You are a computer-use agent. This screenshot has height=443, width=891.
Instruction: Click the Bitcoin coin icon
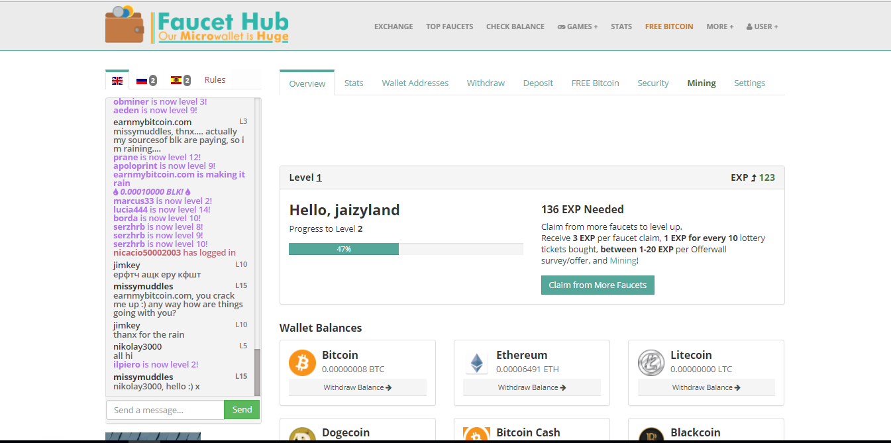click(x=302, y=362)
